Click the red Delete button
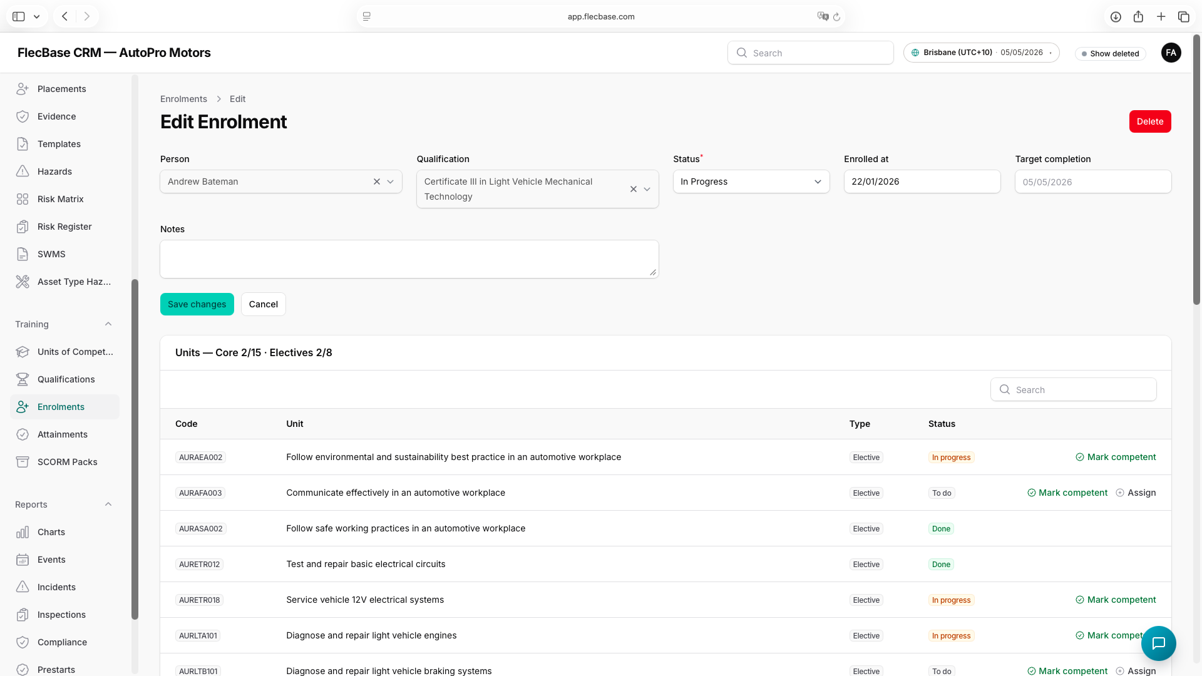This screenshot has height=676, width=1202. 1150,121
